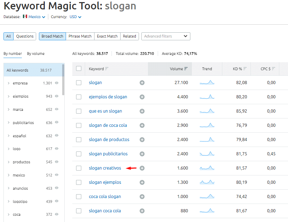Toggle eye icon for 'coca' group
This screenshot has width=288, height=222.
click(57, 214)
